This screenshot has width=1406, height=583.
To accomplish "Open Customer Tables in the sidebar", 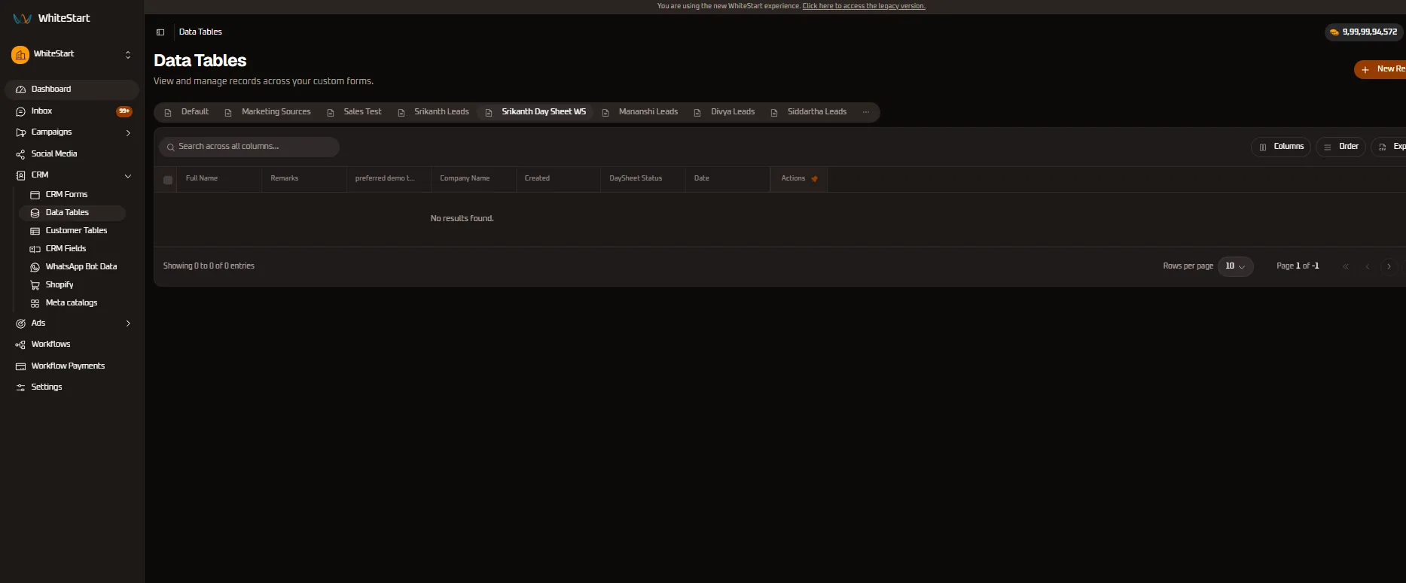I will tap(72, 231).
